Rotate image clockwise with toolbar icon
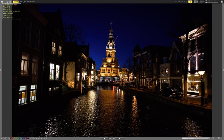 coord(10,2)
